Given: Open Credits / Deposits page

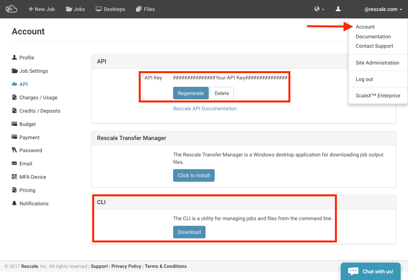Looking at the screenshot, I should (40, 111).
